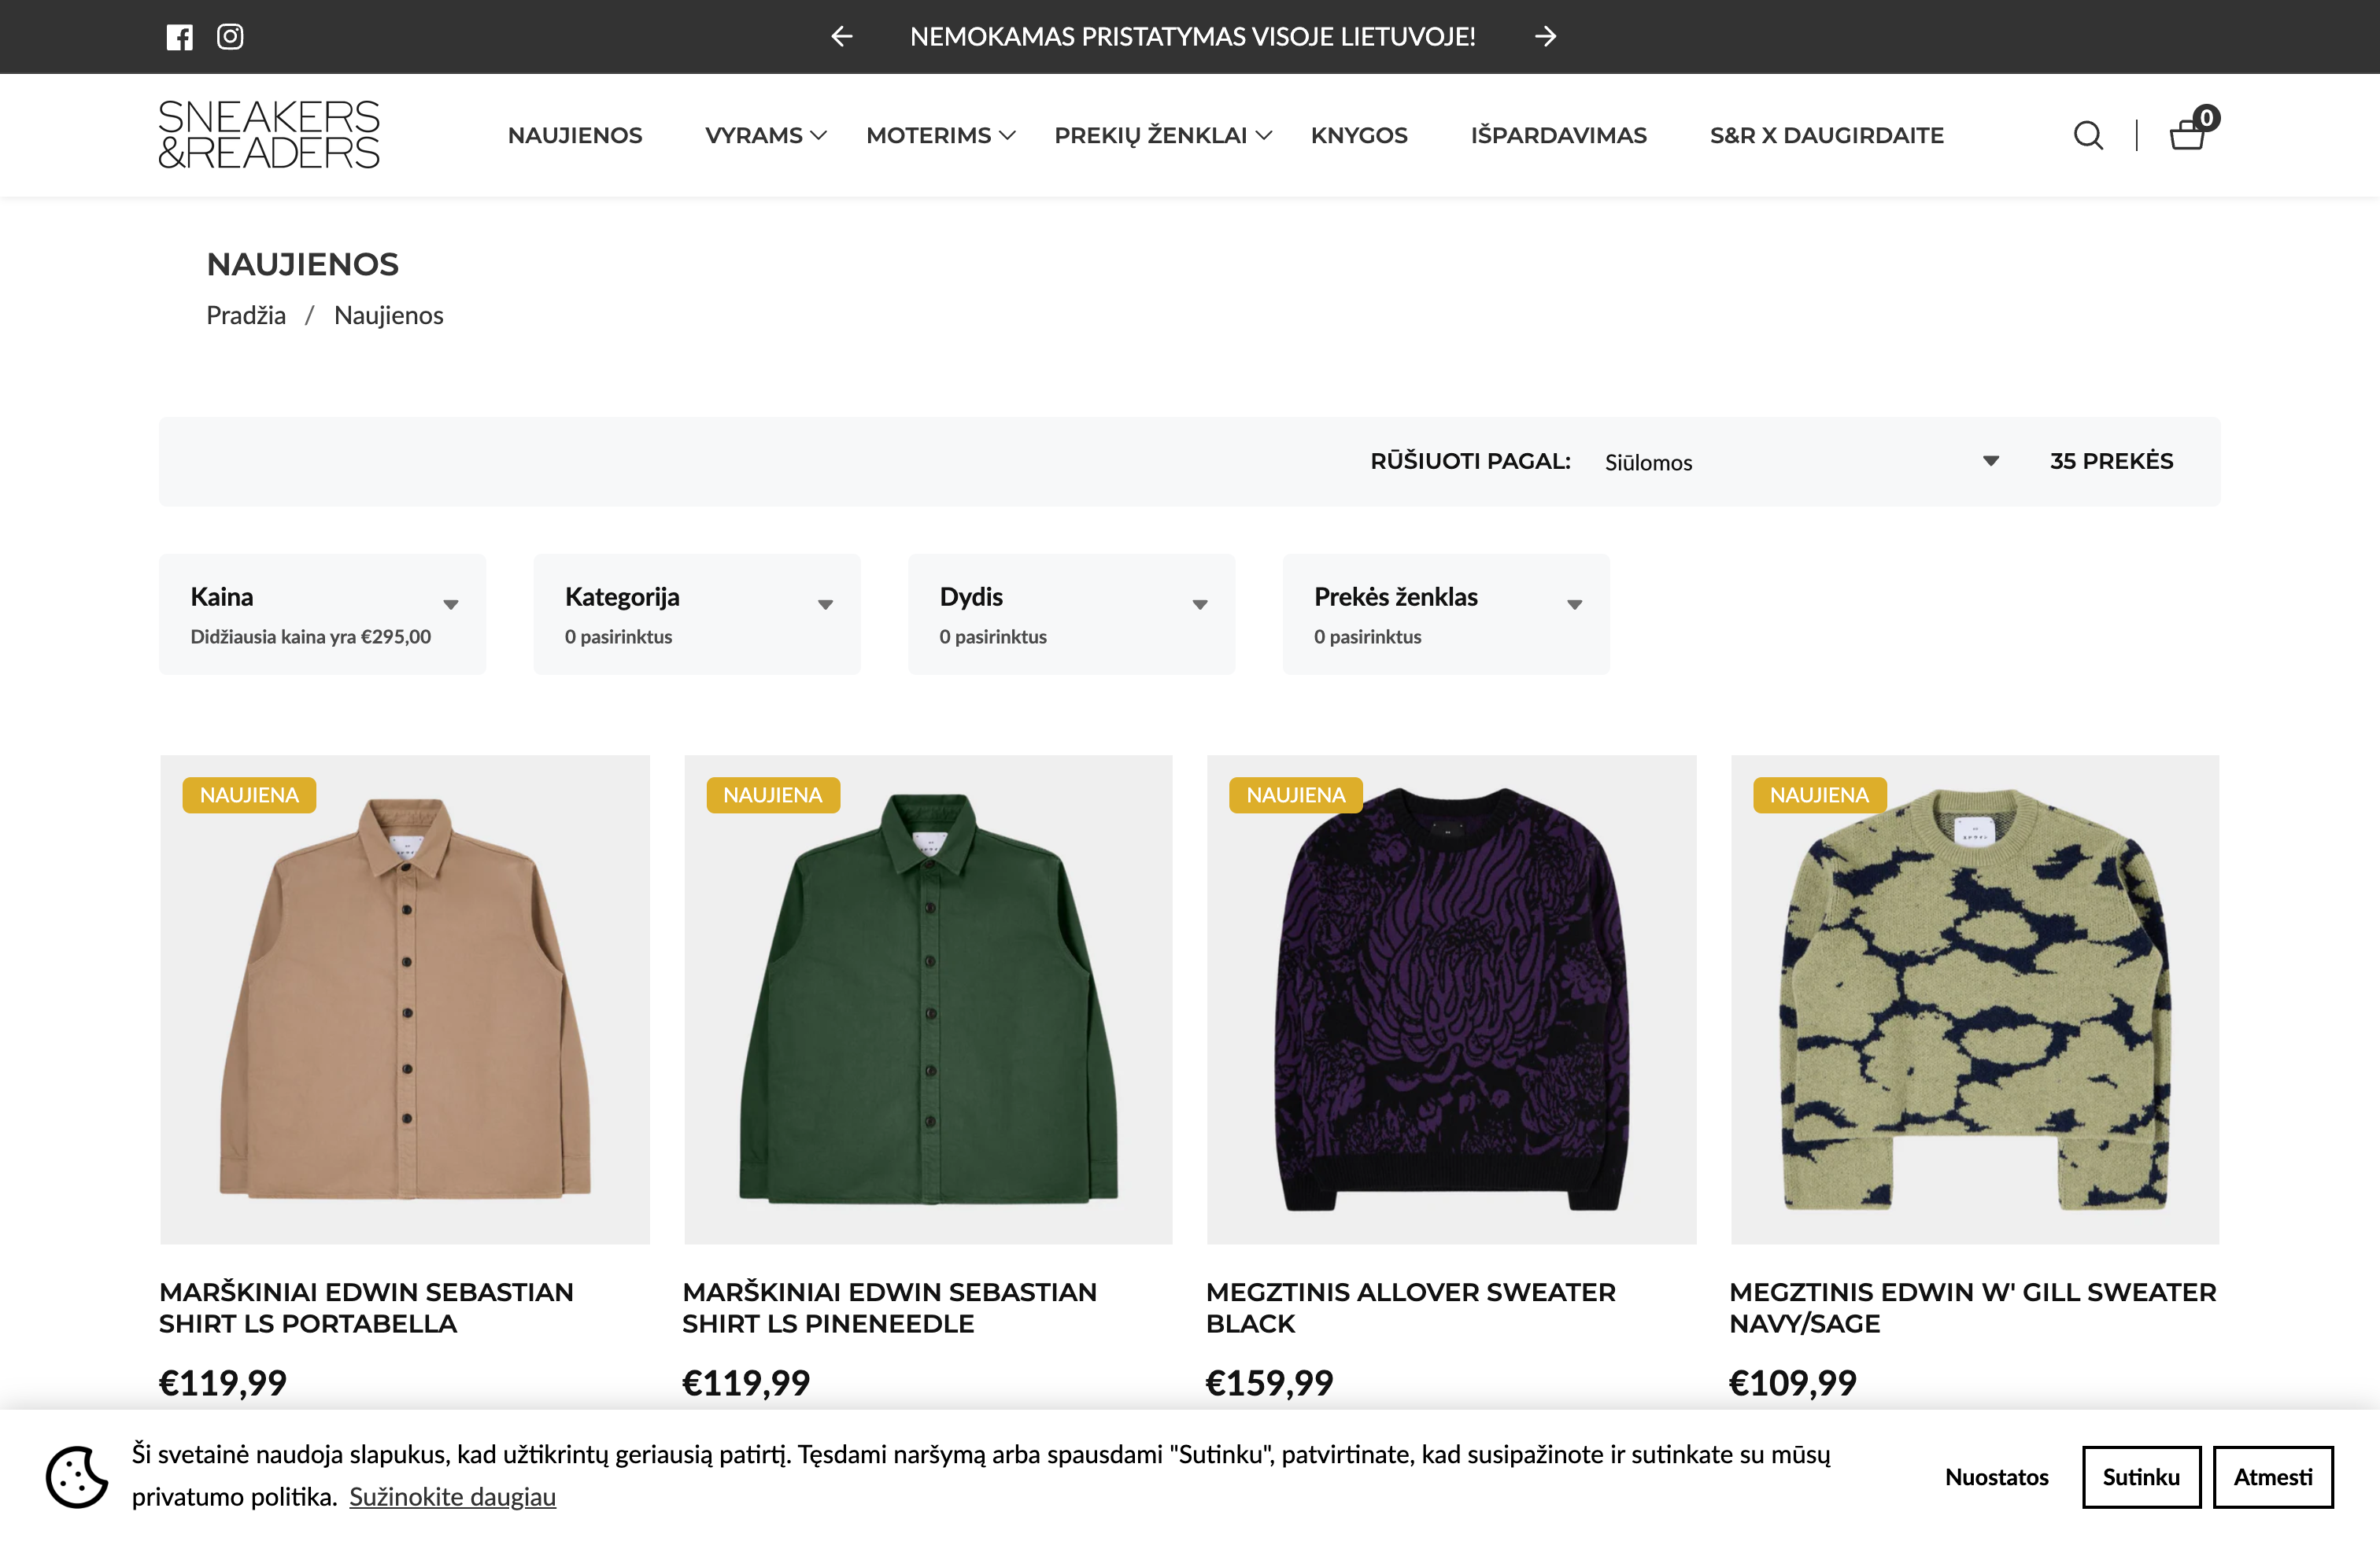
Task: Click the previous announcement arrow
Action: [x=841, y=37]
